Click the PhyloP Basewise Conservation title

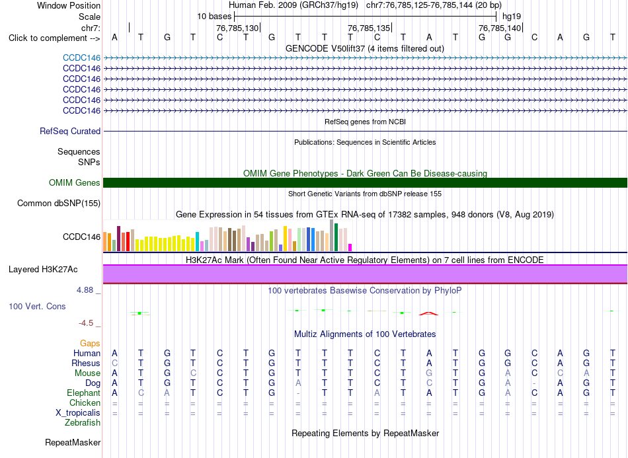(x=365, y=290)
